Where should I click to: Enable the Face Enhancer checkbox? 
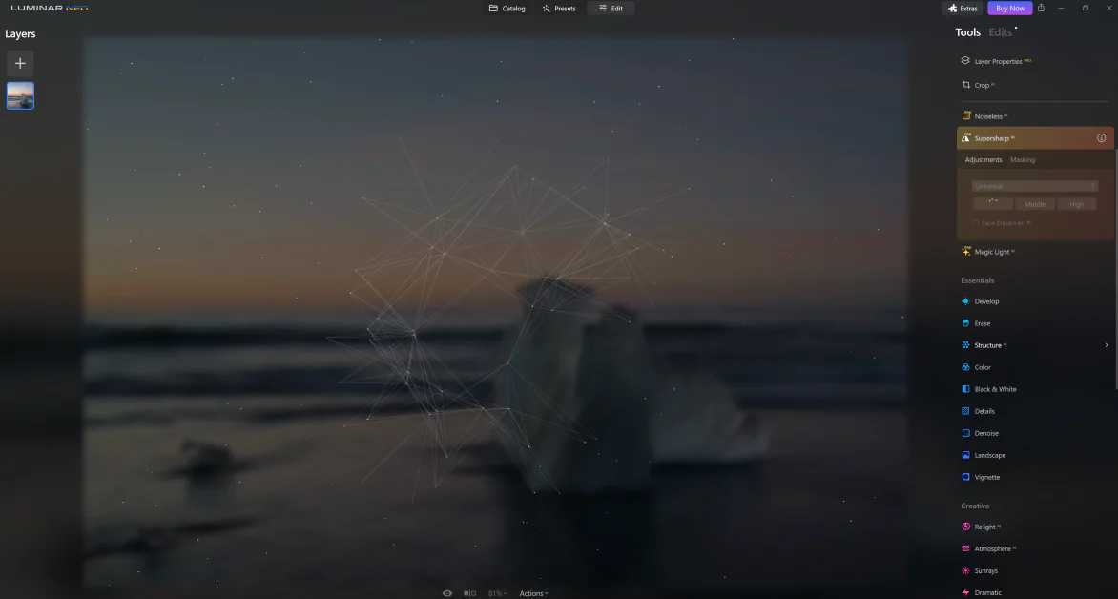976,223
